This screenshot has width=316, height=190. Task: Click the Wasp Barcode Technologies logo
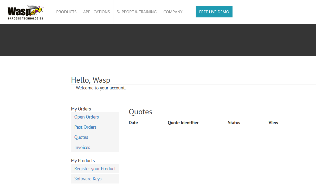point(25,12)
